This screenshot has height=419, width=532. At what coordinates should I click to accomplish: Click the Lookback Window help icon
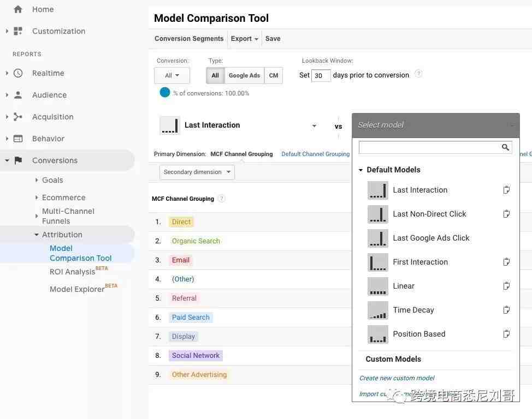coord(419,74)
